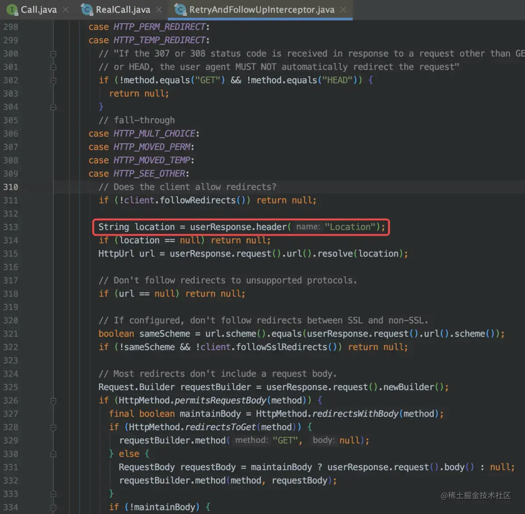This screenshot has height=514, width=525.
Task: Click the HTTP_MOVED_TEMP constant
Action: pos(152,161)
